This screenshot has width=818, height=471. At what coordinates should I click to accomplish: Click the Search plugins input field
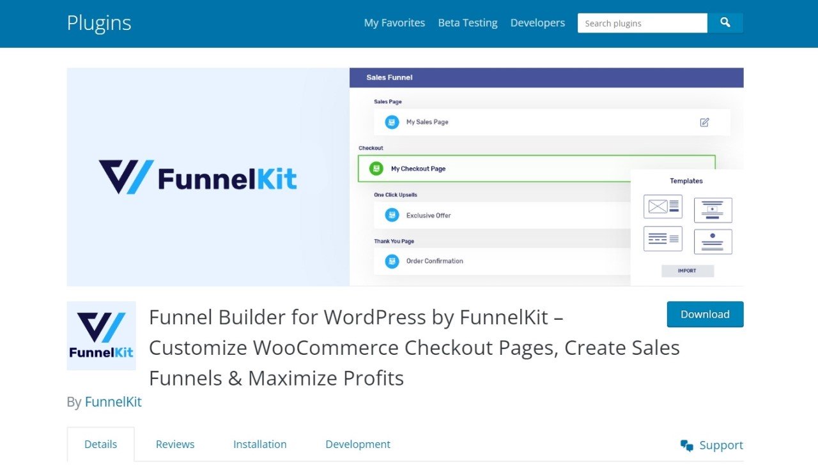tap(642, 22)
